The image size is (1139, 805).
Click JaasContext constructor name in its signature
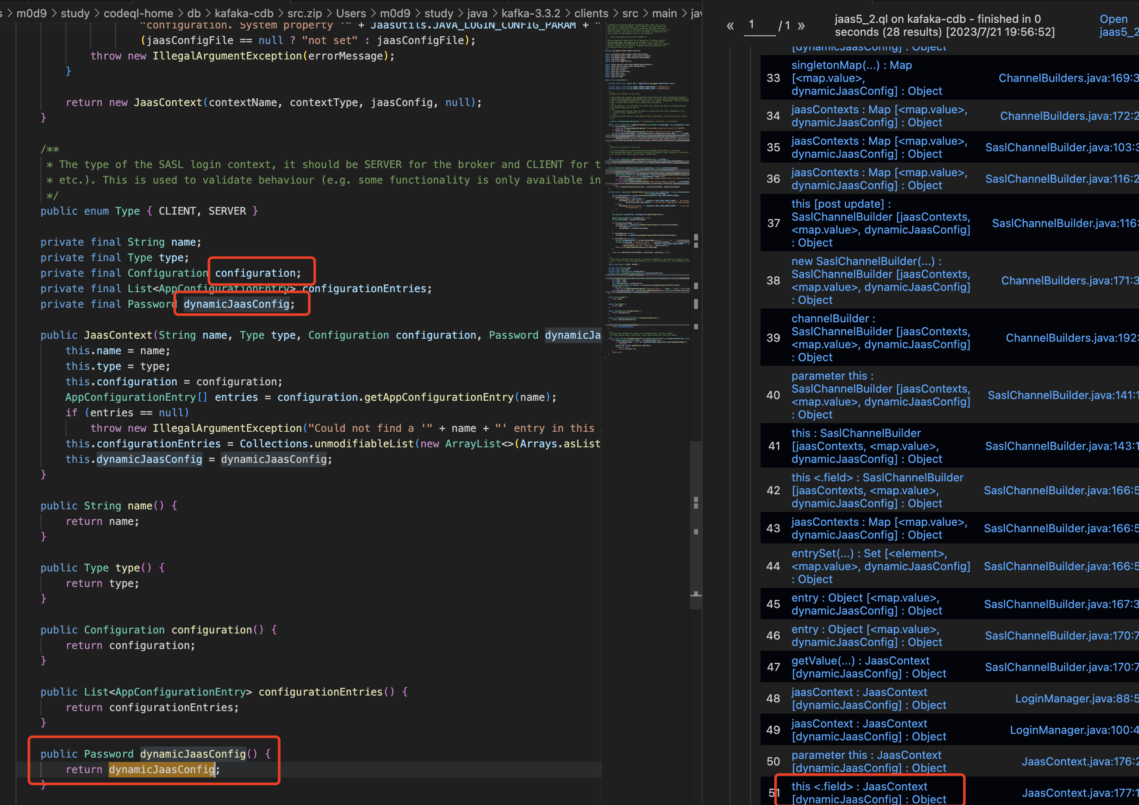[118, 335]
